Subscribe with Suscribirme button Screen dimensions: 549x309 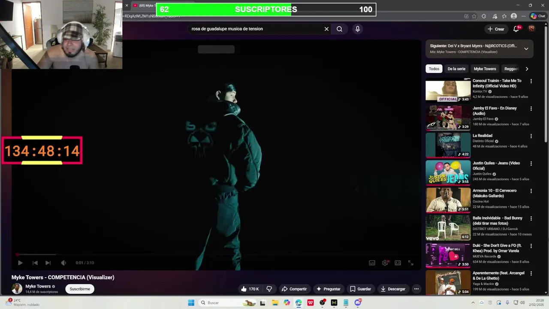pos(80,289)
